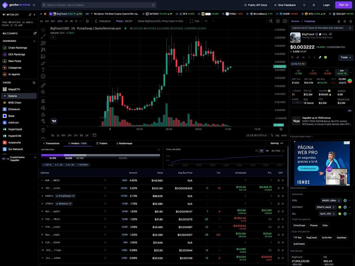Take a chart snapshot with camera icon
The height and width of the screenshot is (266, 355).
285,21
